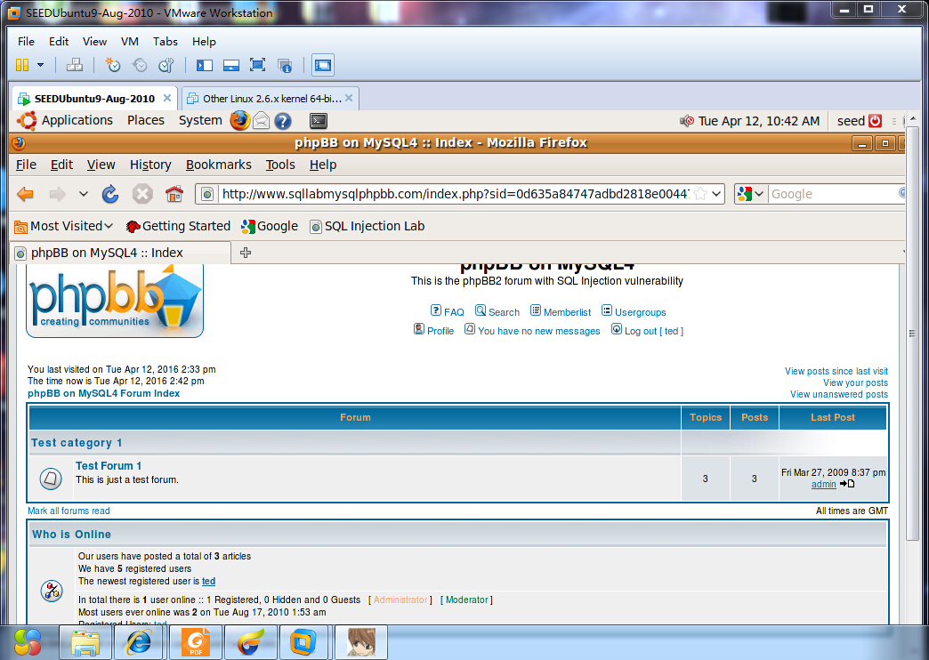Take a VM snapshot with the clock icon
Image resolution: width=929 pixels, height=660 pixels.
[x=113, y=65]
